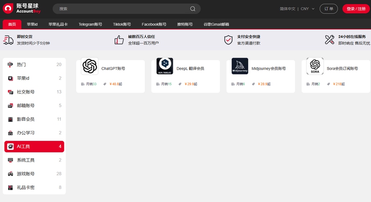Open the 推特账号 navigation tab

pos(185,24)
